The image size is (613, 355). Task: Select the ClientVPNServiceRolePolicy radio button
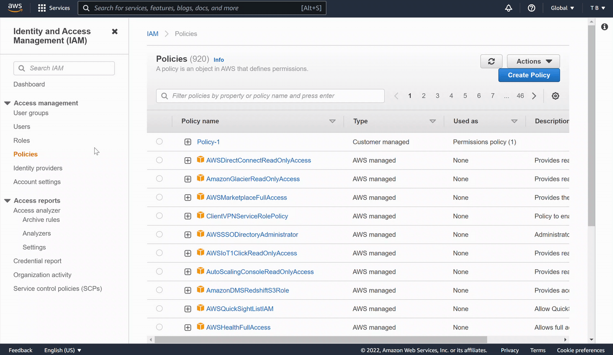coord(159,215)
